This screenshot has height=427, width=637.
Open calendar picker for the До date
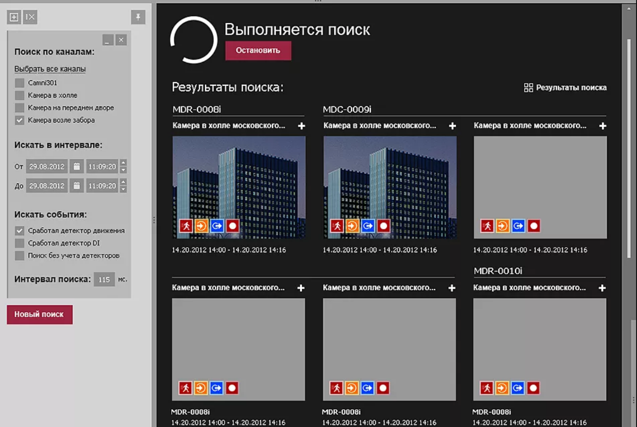click(x=77, y=186)
